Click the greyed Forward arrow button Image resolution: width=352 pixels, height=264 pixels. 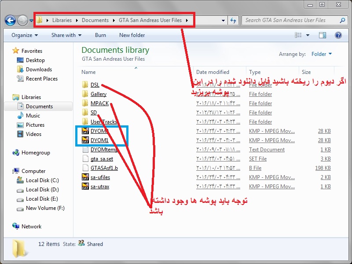(x=22, y=20)
